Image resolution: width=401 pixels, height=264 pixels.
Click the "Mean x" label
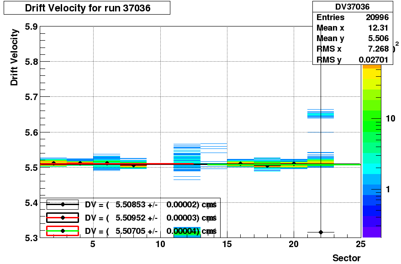point(330,28)
